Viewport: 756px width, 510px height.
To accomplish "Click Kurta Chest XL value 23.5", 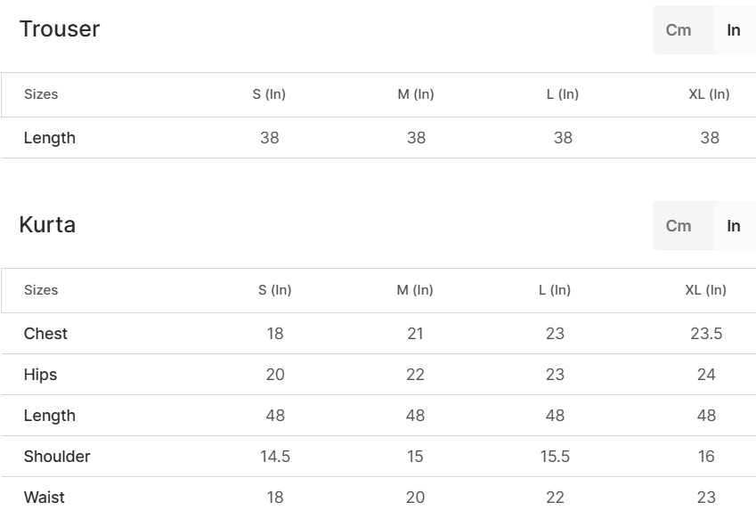I will pos(706,334).
